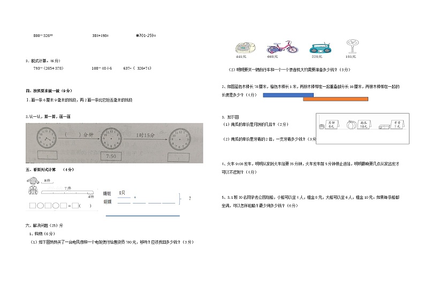Click the equation "384+498="

(x=100, y=35)
